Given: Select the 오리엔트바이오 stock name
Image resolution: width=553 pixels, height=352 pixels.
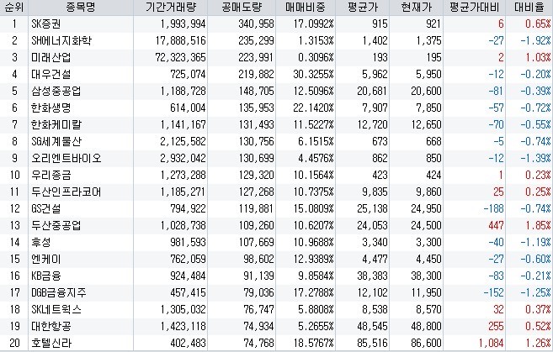Looking at the screenshot, I should click(66, 159).
